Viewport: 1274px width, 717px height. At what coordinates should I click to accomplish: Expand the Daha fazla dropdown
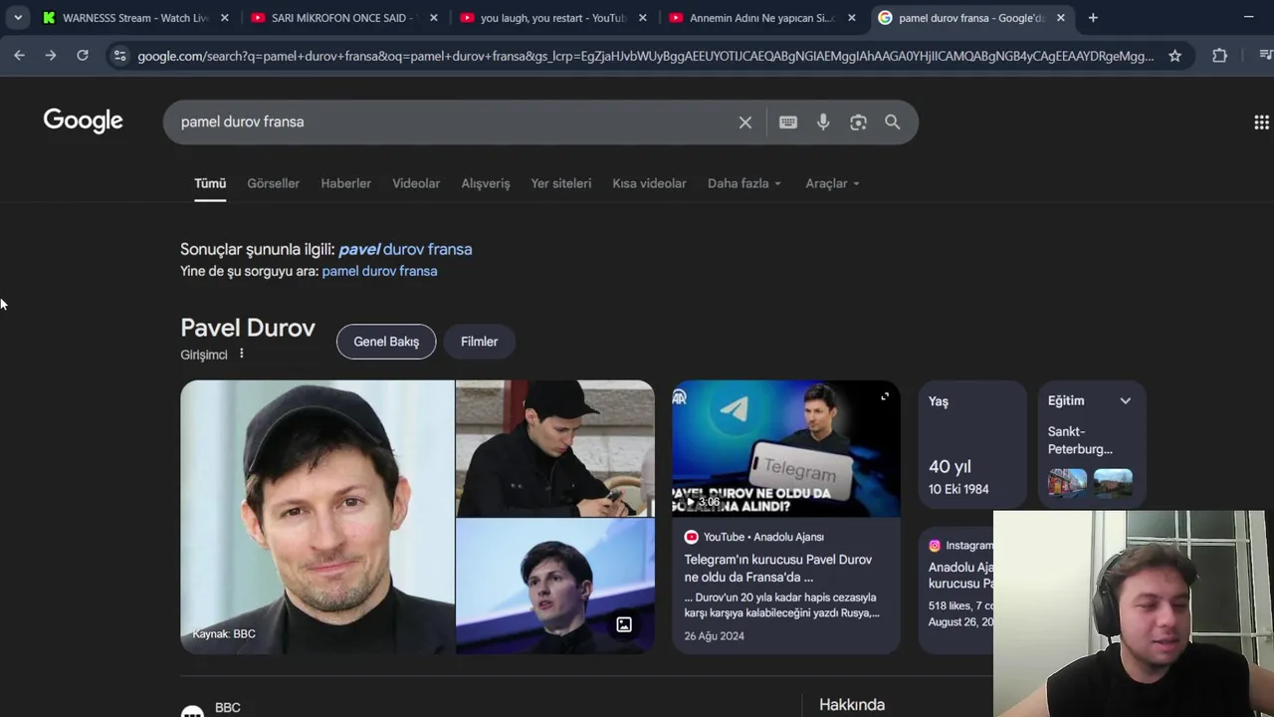pyautogui.click(x=744, y=183)
